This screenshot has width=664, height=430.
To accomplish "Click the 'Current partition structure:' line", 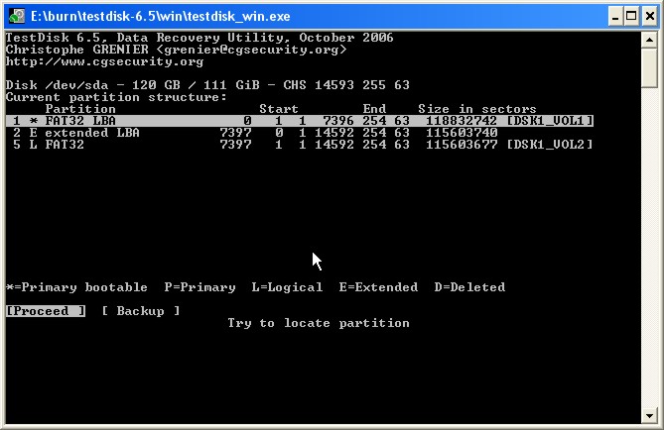I will 116,97.
